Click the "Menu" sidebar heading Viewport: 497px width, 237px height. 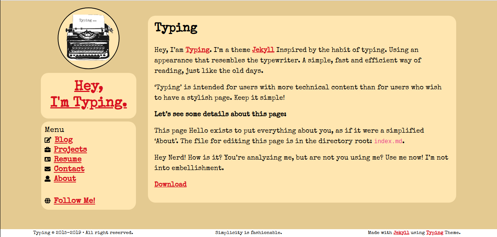54,130
